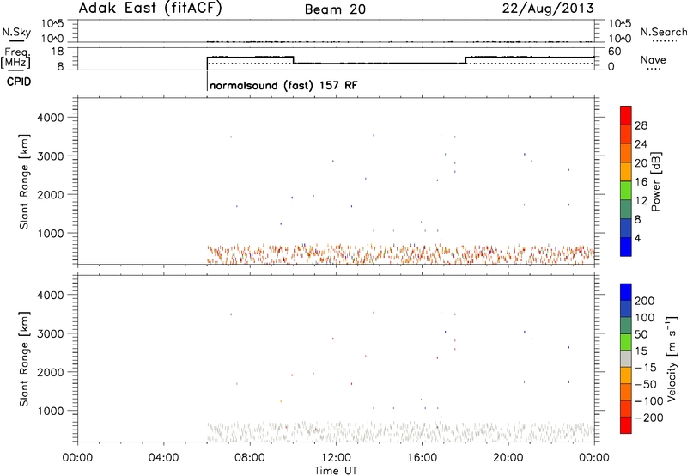This screenshot has height=476, width=687.
Task: Click the "-100" value on Velocity colorbar
Action: (649, 401)
